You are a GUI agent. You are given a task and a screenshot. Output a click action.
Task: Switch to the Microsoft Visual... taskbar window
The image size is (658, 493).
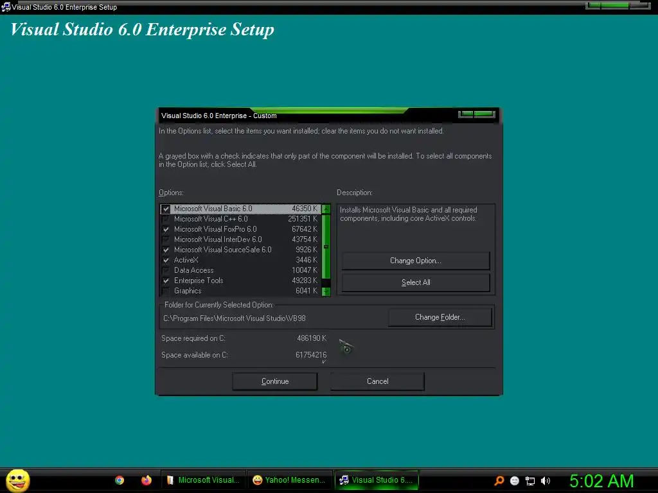[204, 480]
